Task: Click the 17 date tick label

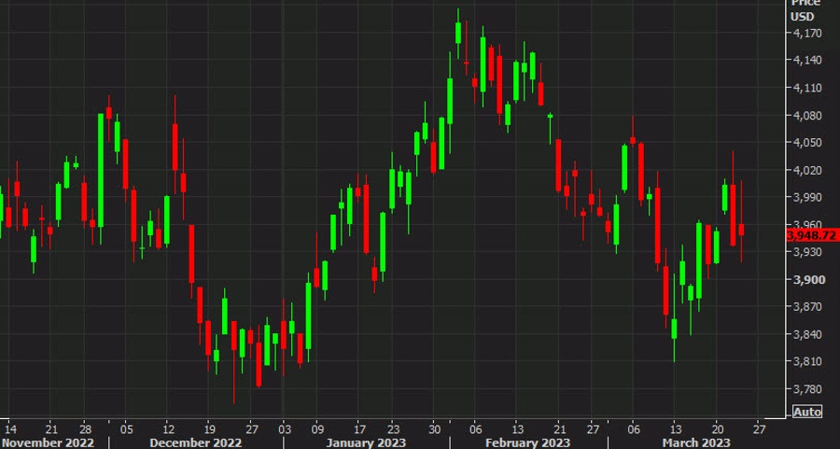Action: coord(360,429)
